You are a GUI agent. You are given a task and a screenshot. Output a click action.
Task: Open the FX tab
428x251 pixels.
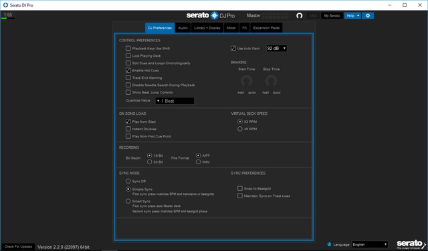click(x=245, y=28)
